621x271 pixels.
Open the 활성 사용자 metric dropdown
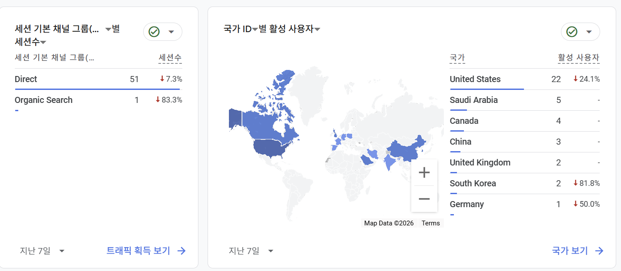(x=318, y=30)
